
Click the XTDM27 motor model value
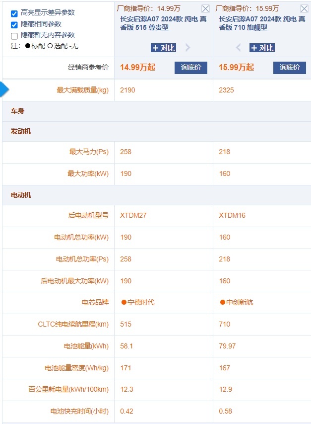133,215
